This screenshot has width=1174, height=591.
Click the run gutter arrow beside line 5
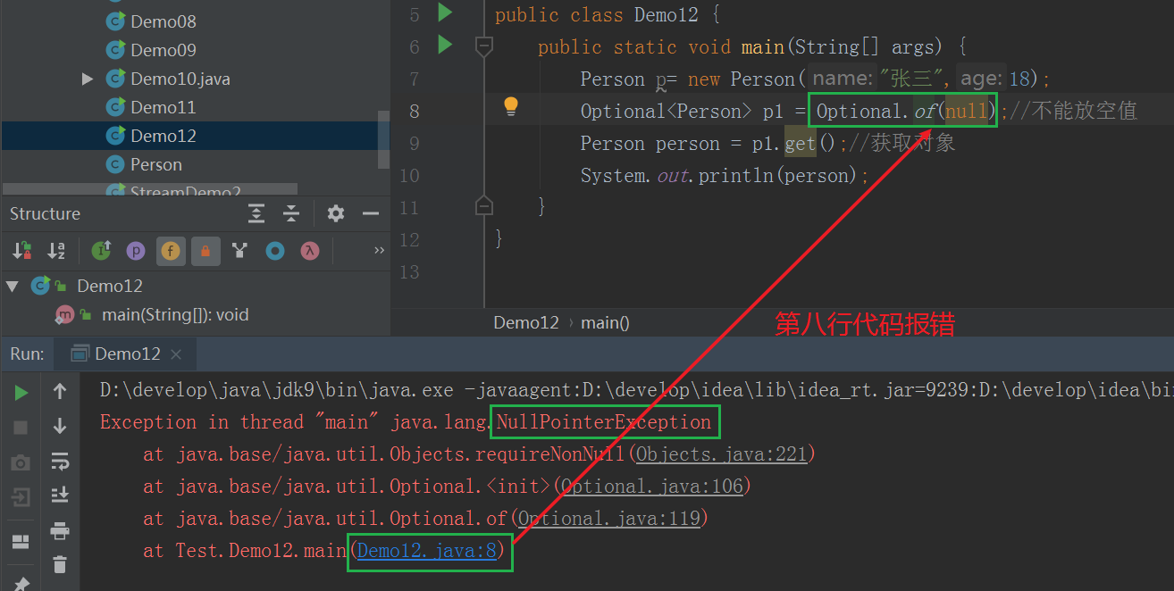point(444,14)
